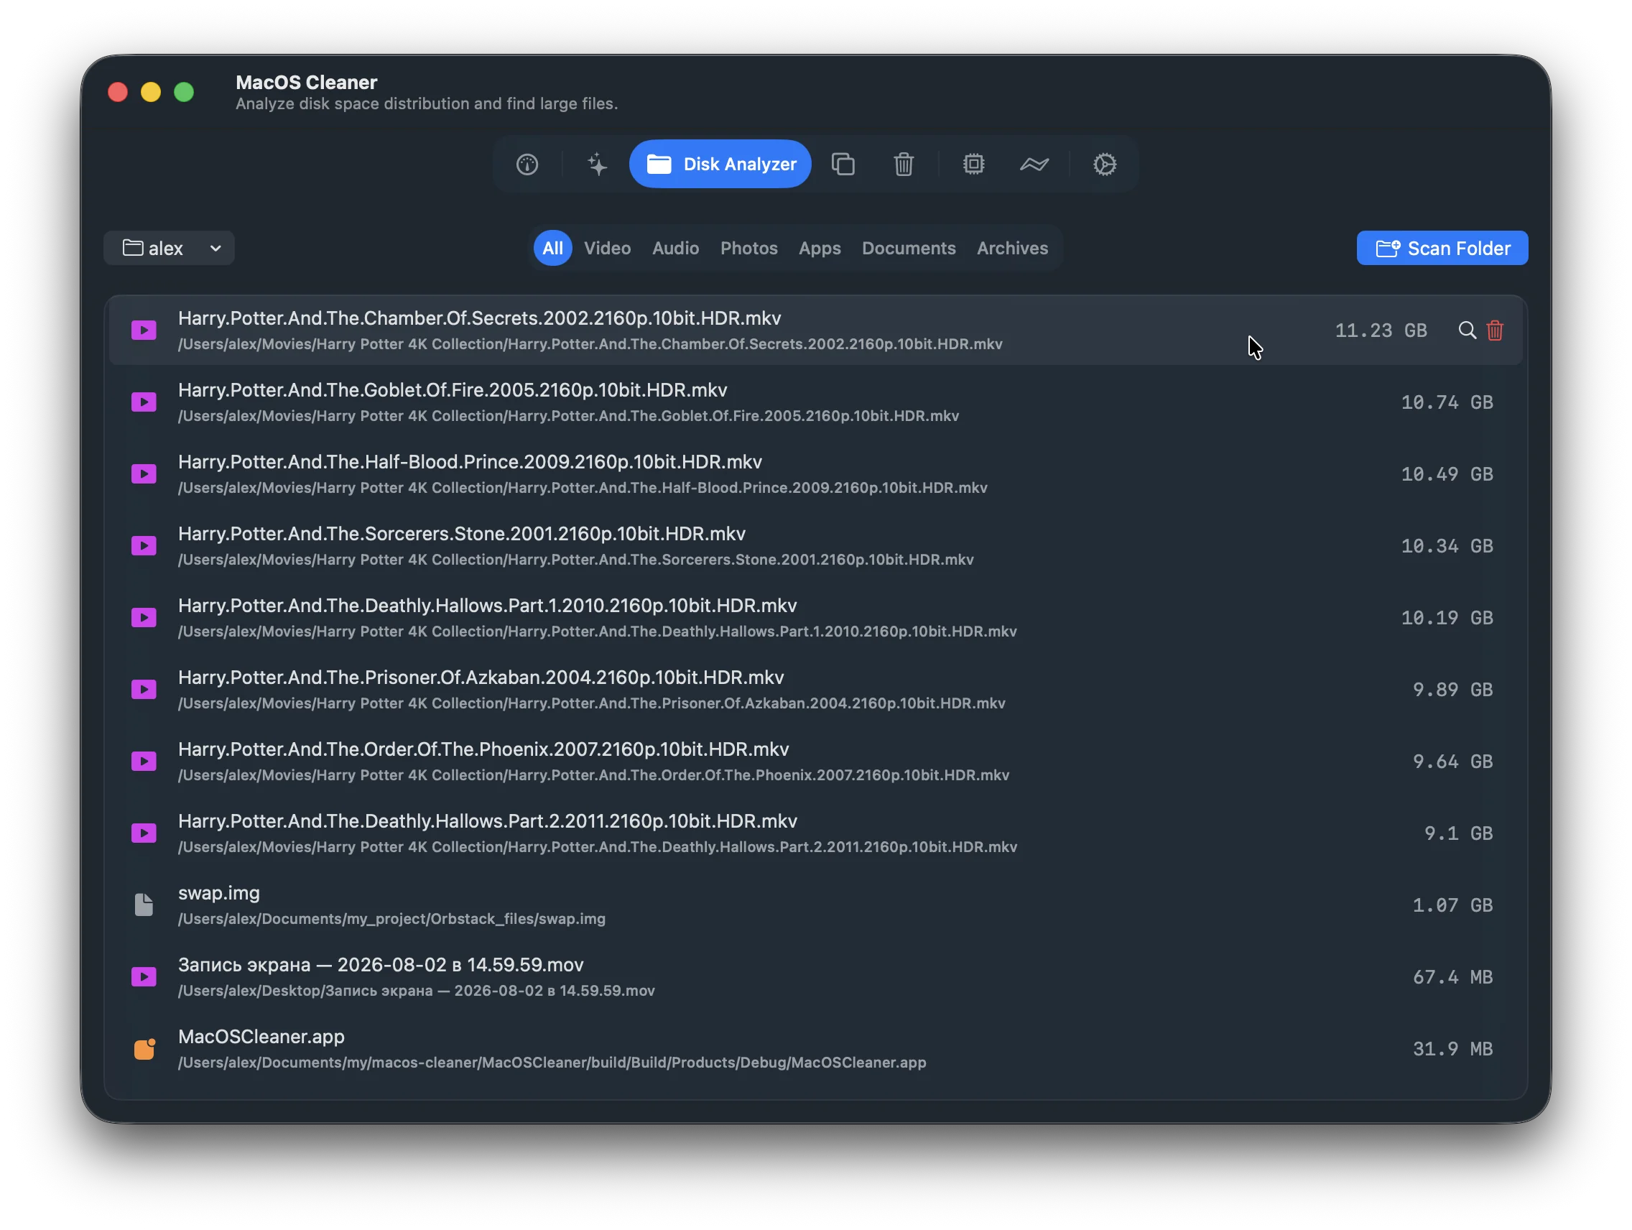Screen dimensions: 1632x1230
Task: Click the 9.1 GB size value
Action: (1459, 833)
